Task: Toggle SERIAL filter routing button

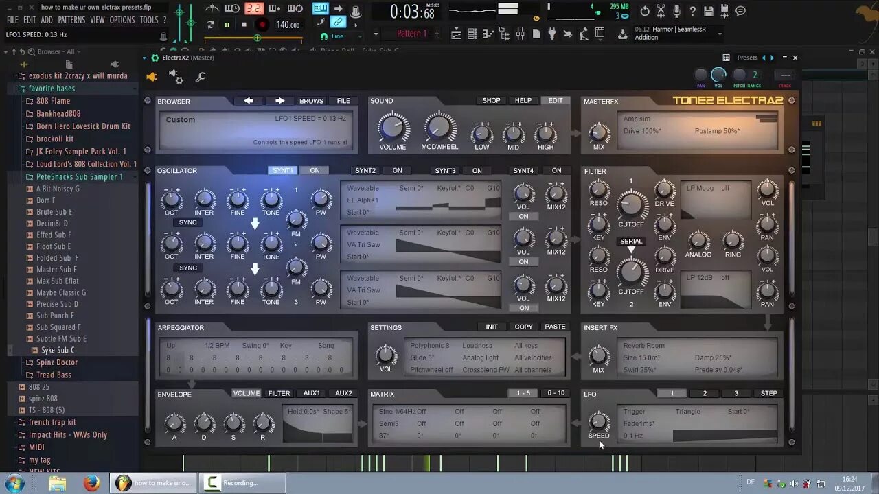Action: 631,241
